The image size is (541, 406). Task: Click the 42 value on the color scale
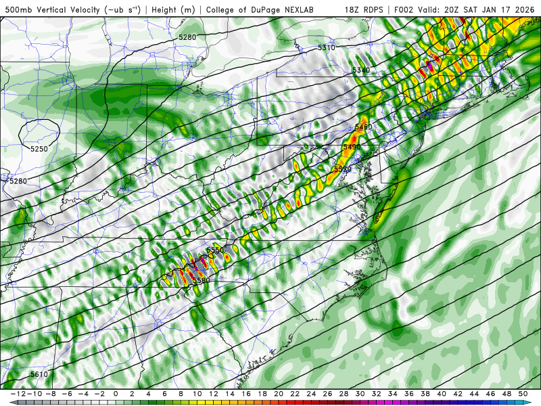pyautogui.click(x=458, y=394)
